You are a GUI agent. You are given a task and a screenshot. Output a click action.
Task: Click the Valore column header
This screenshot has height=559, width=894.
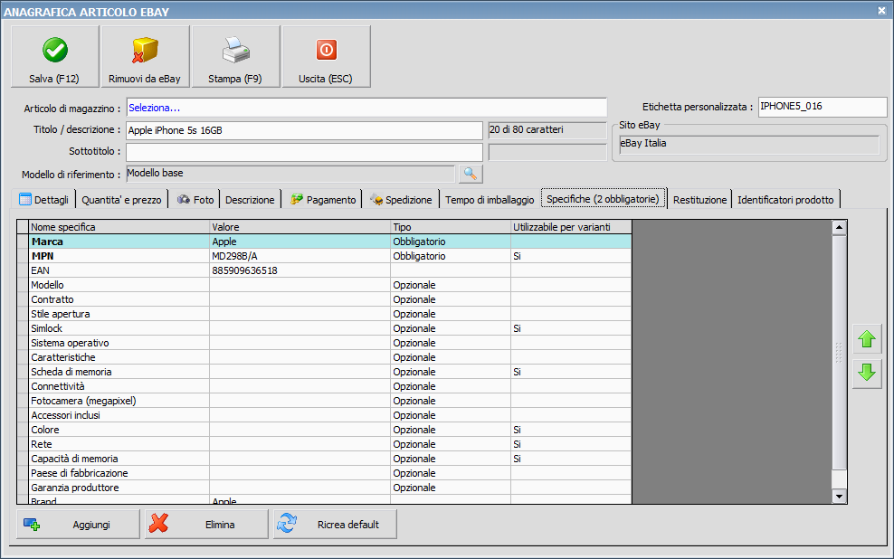click(300, 227)
